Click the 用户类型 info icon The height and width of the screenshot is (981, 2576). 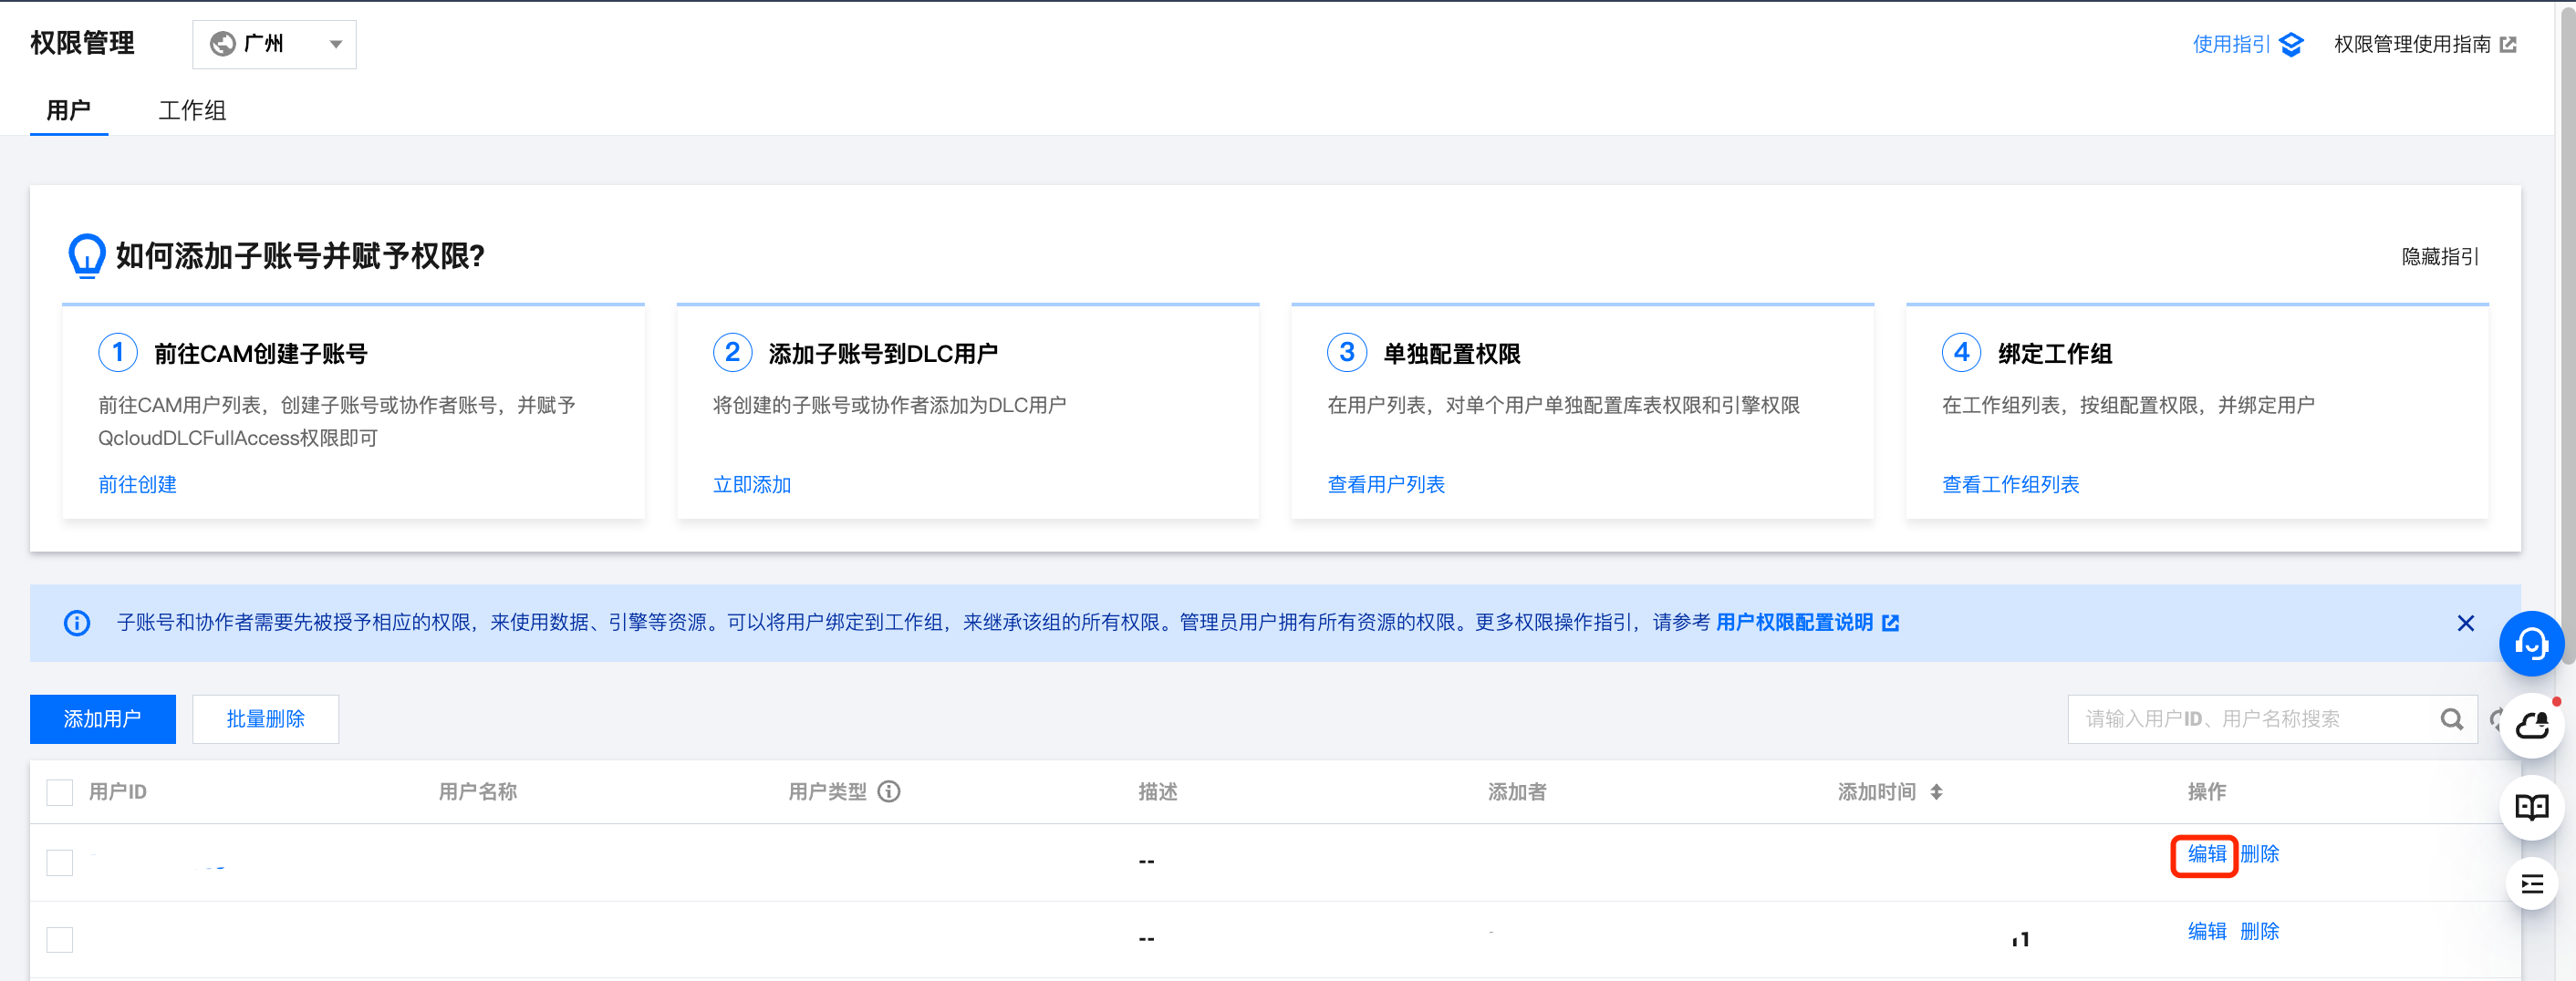(888, 792)
